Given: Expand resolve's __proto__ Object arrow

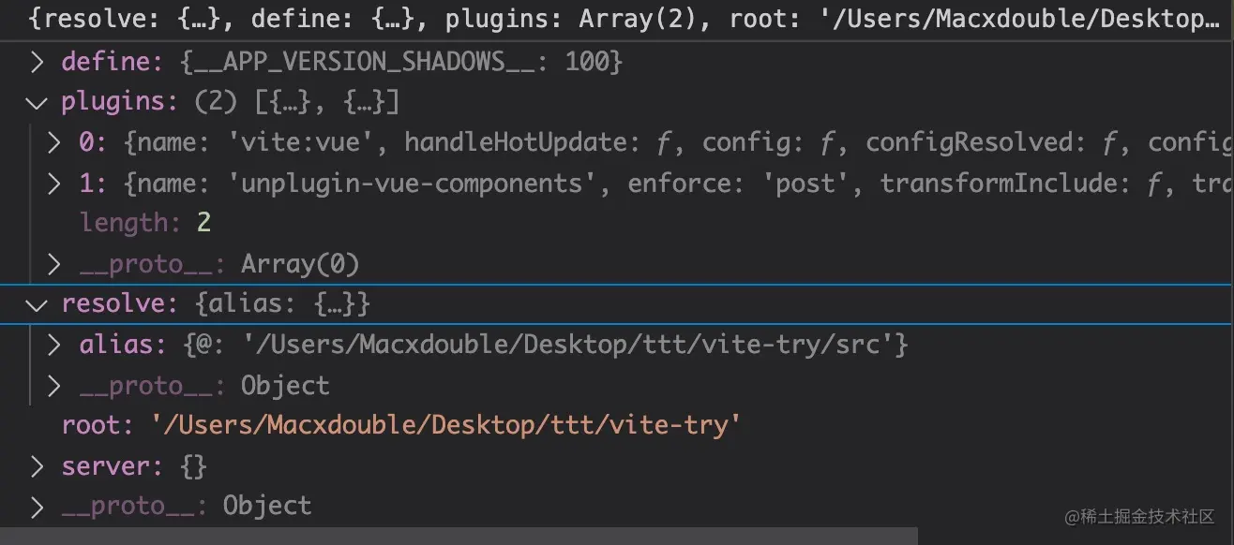Looking at the screenshot, I should point(55,386).
